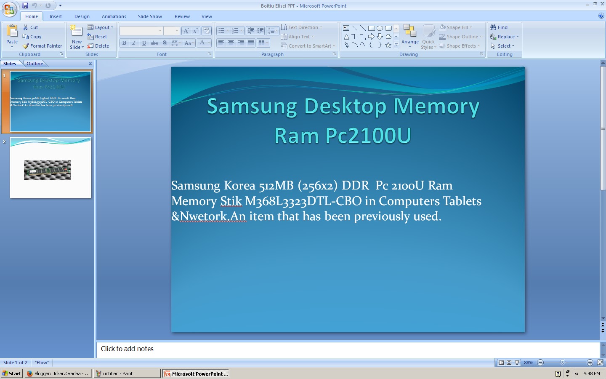Image resolution: width=606 pixels, height=379 pixels.
Task: Go to the Animations tab
Action: (x=114, y=16)
